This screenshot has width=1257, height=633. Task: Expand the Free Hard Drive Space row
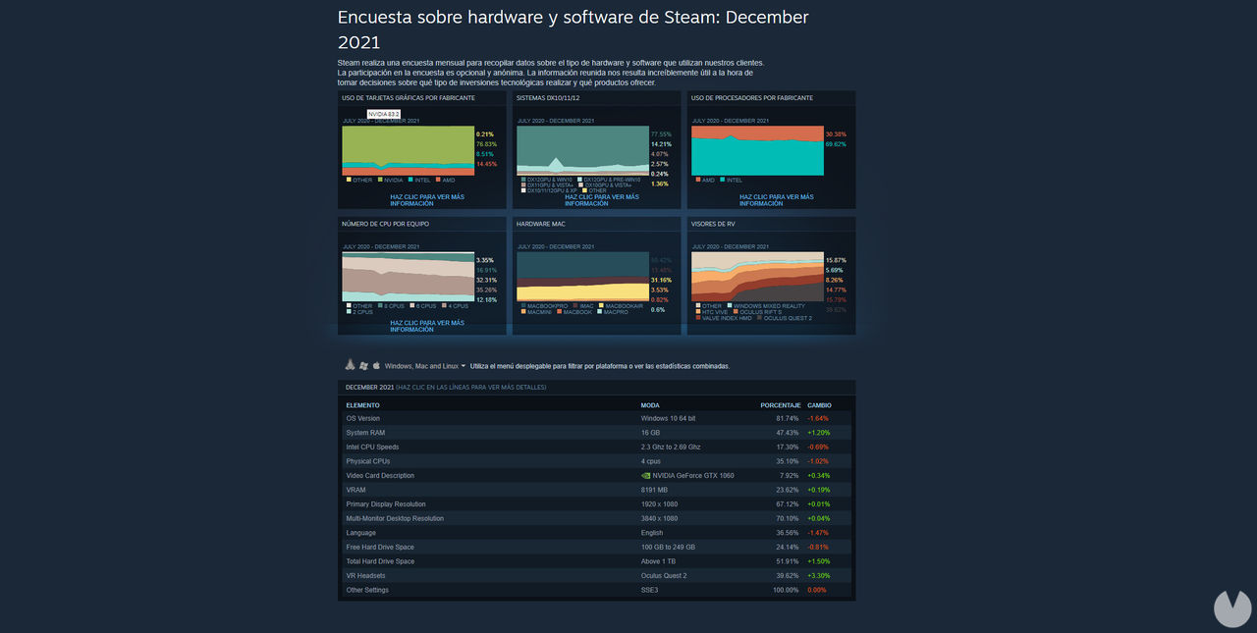[596, 547]
